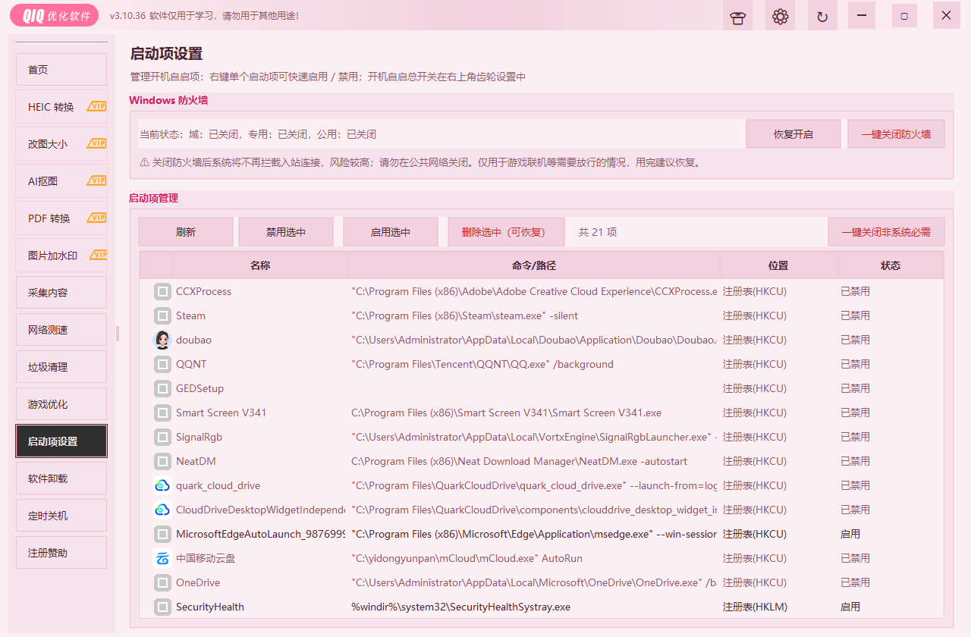Go to the 首页 page
This screenshot has width=971, height=637.
61,70
